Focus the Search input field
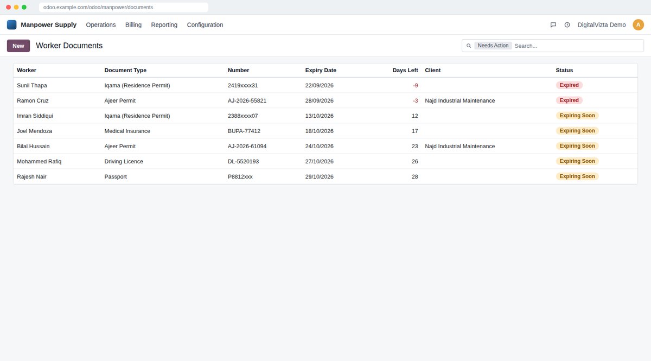This screenshot has width=651, height=361. [x=577, y=46]
